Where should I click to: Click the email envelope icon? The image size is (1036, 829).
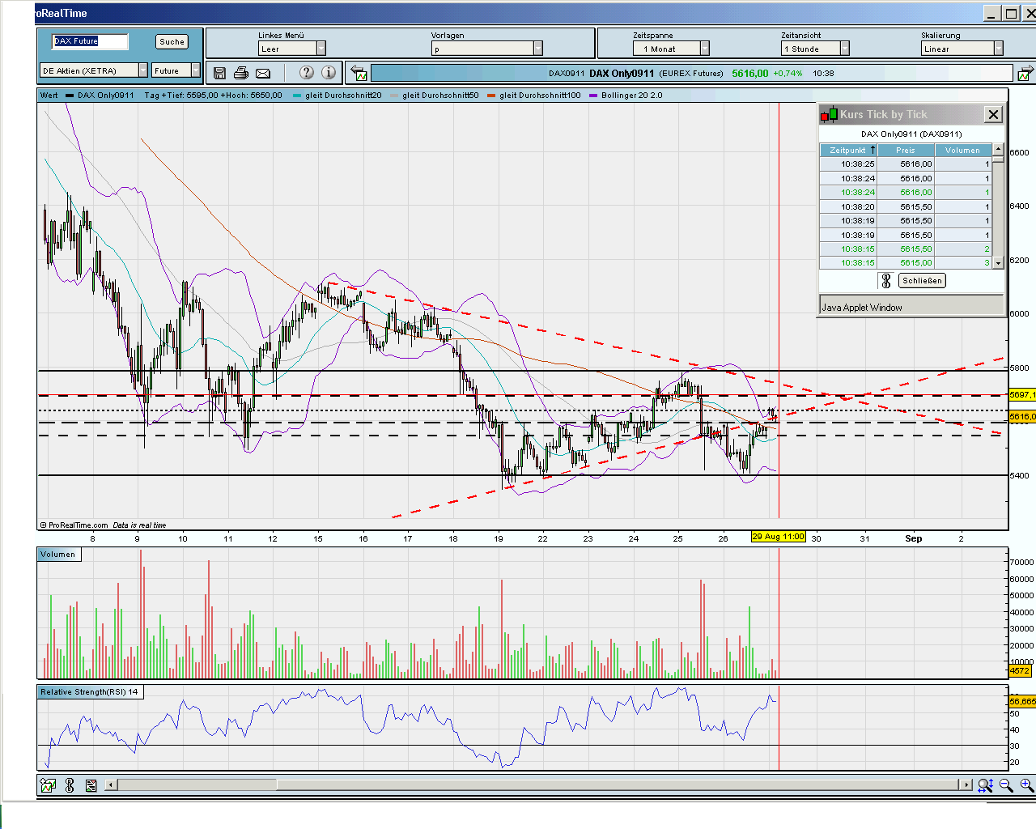(262, 73)
